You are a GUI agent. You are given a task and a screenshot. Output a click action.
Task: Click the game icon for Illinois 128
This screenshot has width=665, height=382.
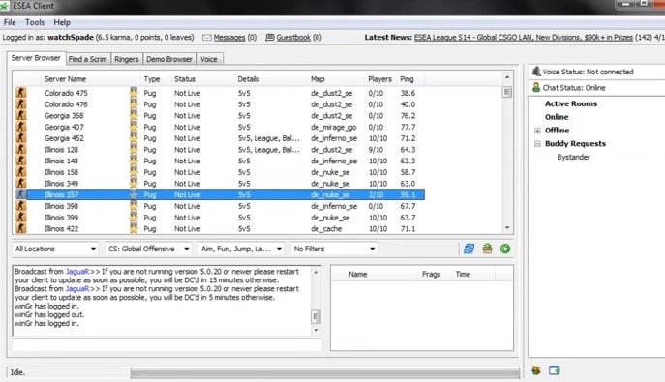click(x=20, y=149)
